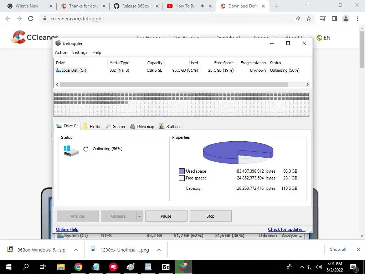
Task: Switch to the Drive C: tab
Action: tap(67, 126)
